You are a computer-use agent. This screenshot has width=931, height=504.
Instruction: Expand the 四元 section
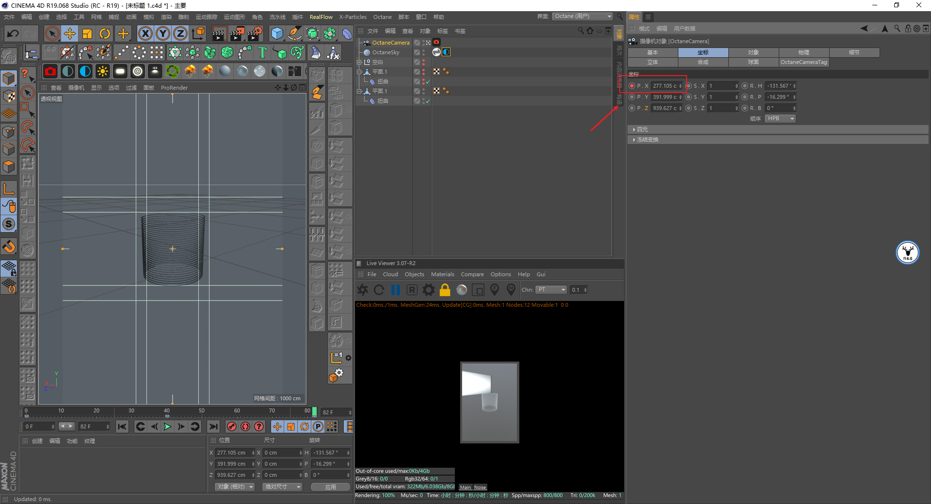tap(642, 129)
